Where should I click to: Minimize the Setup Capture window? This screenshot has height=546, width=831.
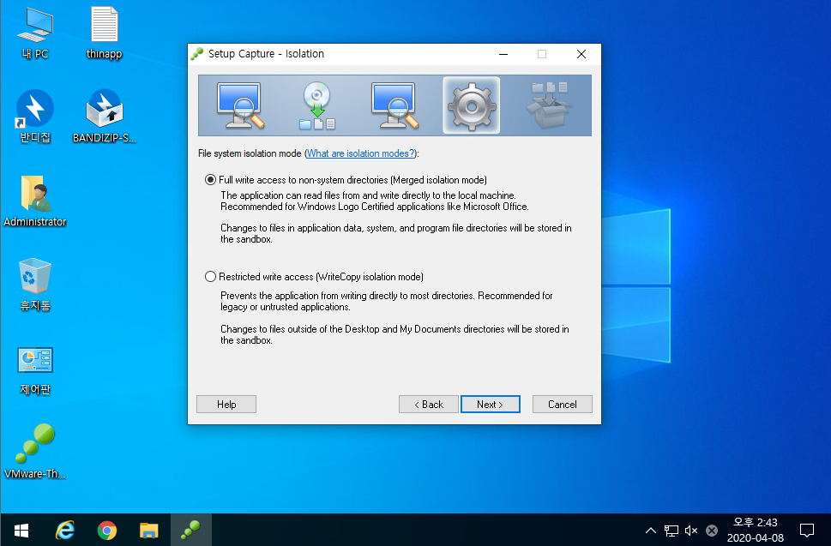coord(503,54)
